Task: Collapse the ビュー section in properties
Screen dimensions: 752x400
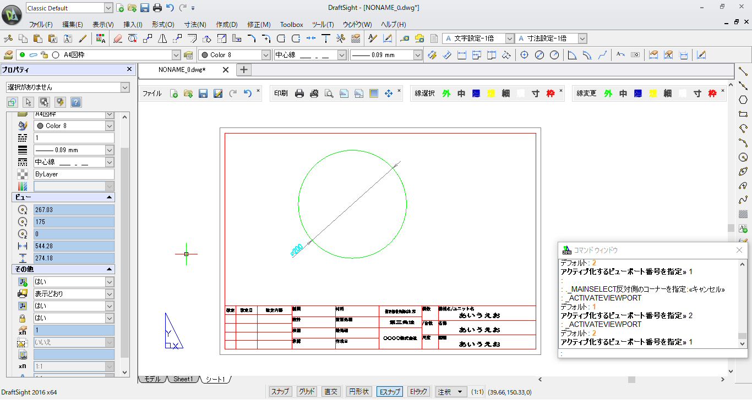Action: (x=109, y=197)
